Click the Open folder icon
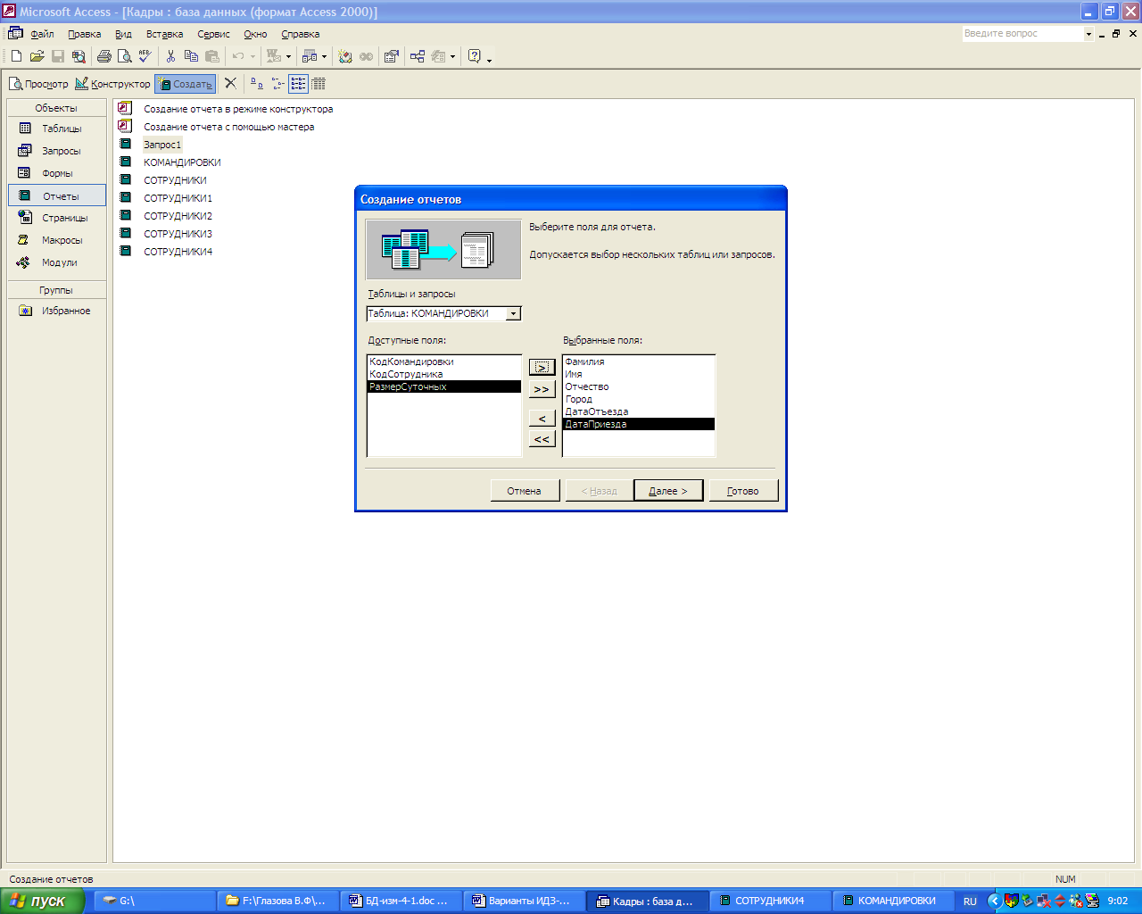The image size is (1142, 914). (x=37, y=56)
